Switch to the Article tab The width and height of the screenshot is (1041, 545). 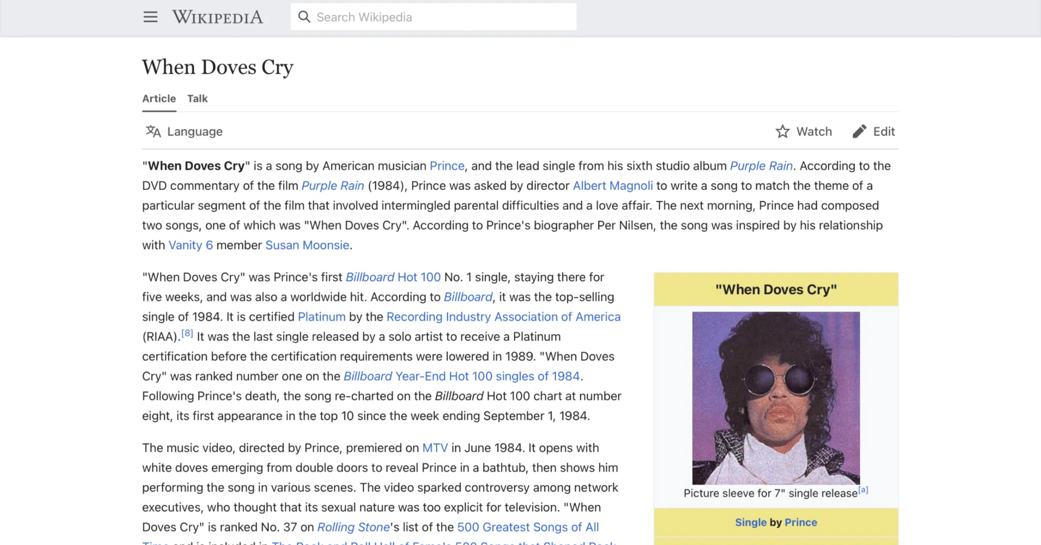(x=159, y=99)
